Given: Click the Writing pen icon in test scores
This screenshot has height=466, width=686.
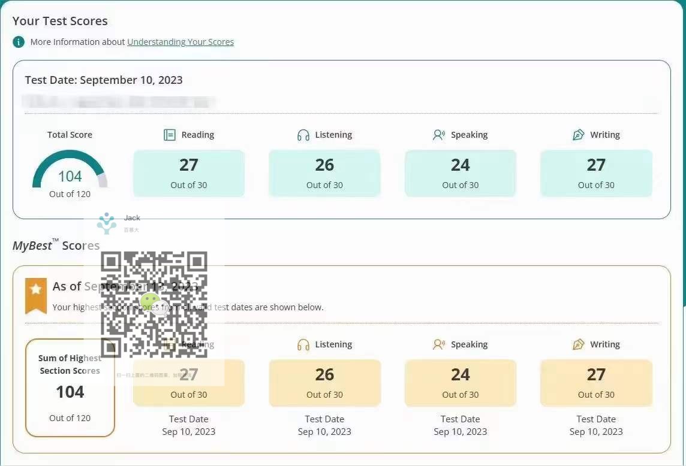Looking at the screenshot, I should pyautogui.click(x=579, y=135).
